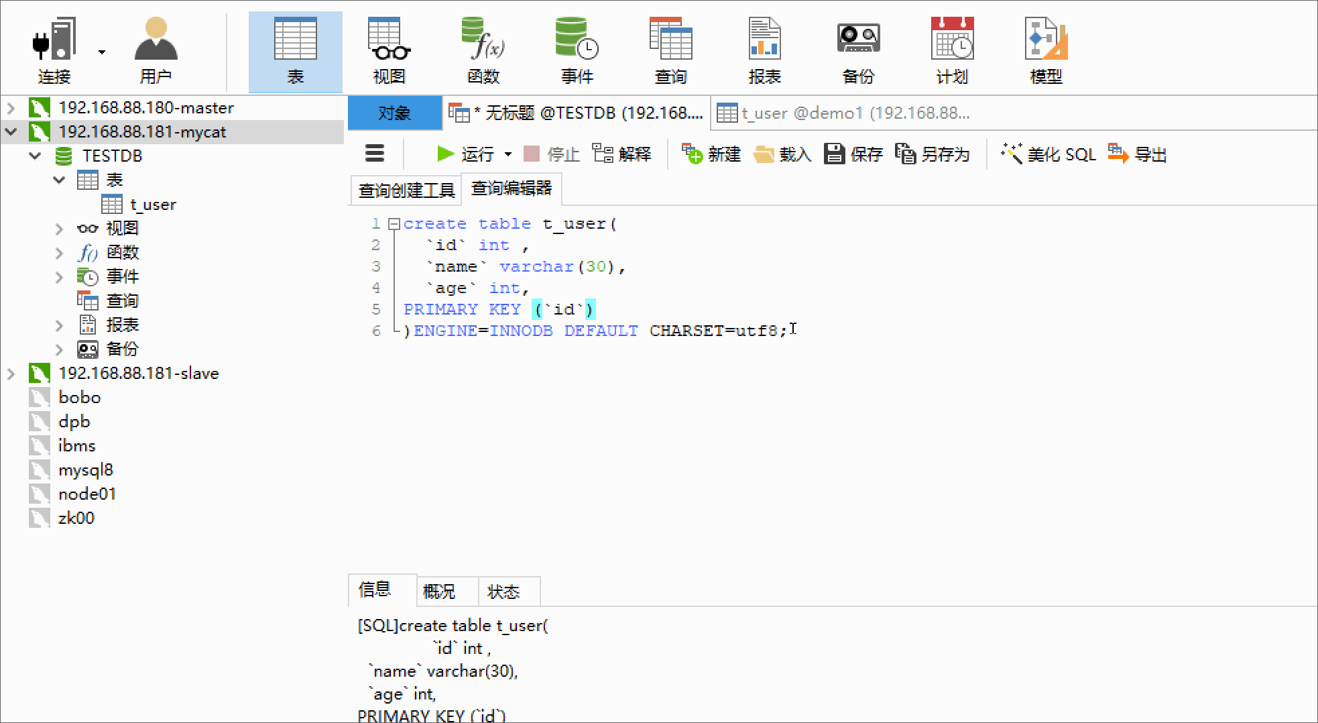Click 解释 to explain the query

coord(622,154)
